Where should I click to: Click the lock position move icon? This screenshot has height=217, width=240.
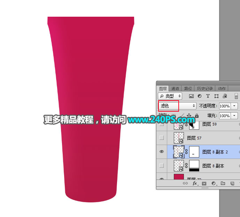click(x=189, y=115)
